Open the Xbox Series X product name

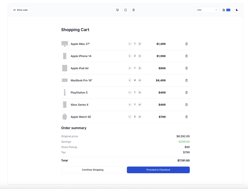click(80, 105)
